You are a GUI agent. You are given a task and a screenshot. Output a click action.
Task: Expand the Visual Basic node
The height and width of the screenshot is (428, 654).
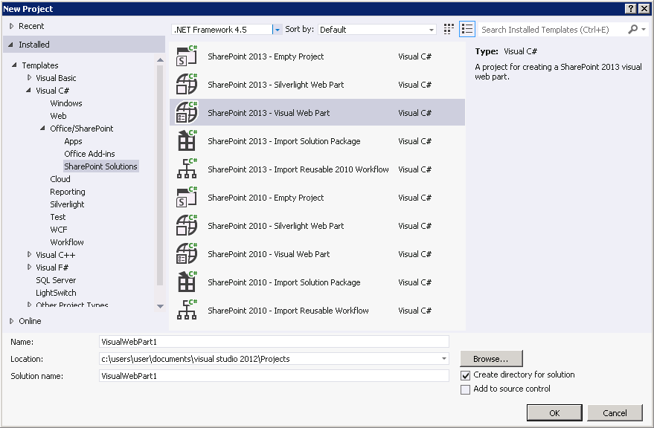pyautogui.click(x=29, y=77)
